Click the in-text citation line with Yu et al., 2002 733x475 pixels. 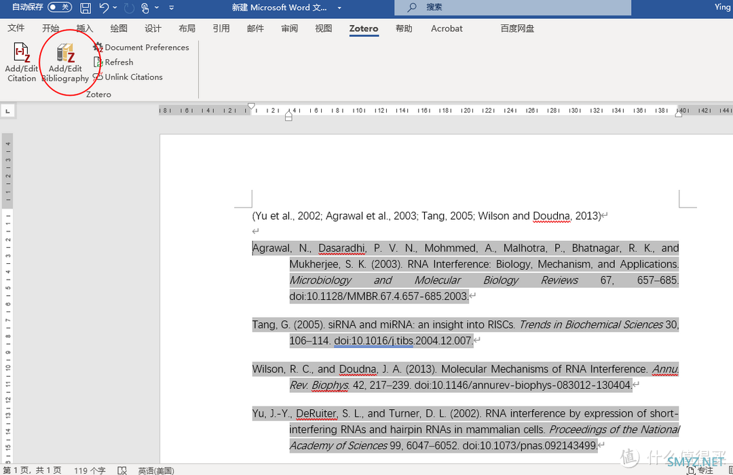pos(426,216)
